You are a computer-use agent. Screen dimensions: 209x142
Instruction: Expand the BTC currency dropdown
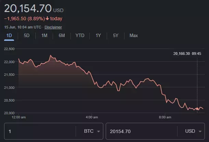92,131
